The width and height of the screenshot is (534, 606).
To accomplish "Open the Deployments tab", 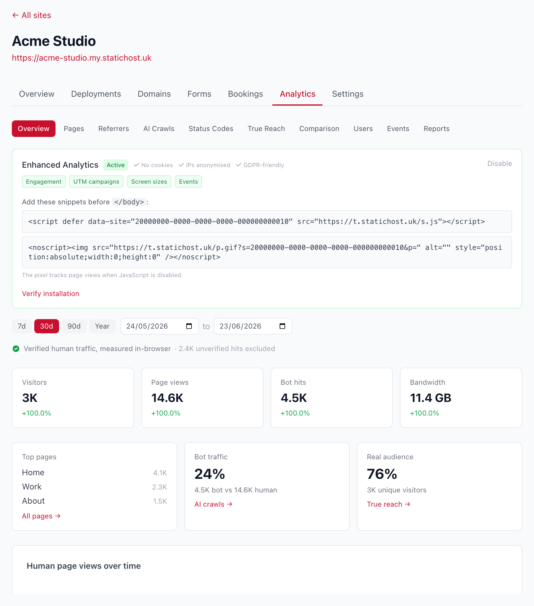I will point(96,94).
